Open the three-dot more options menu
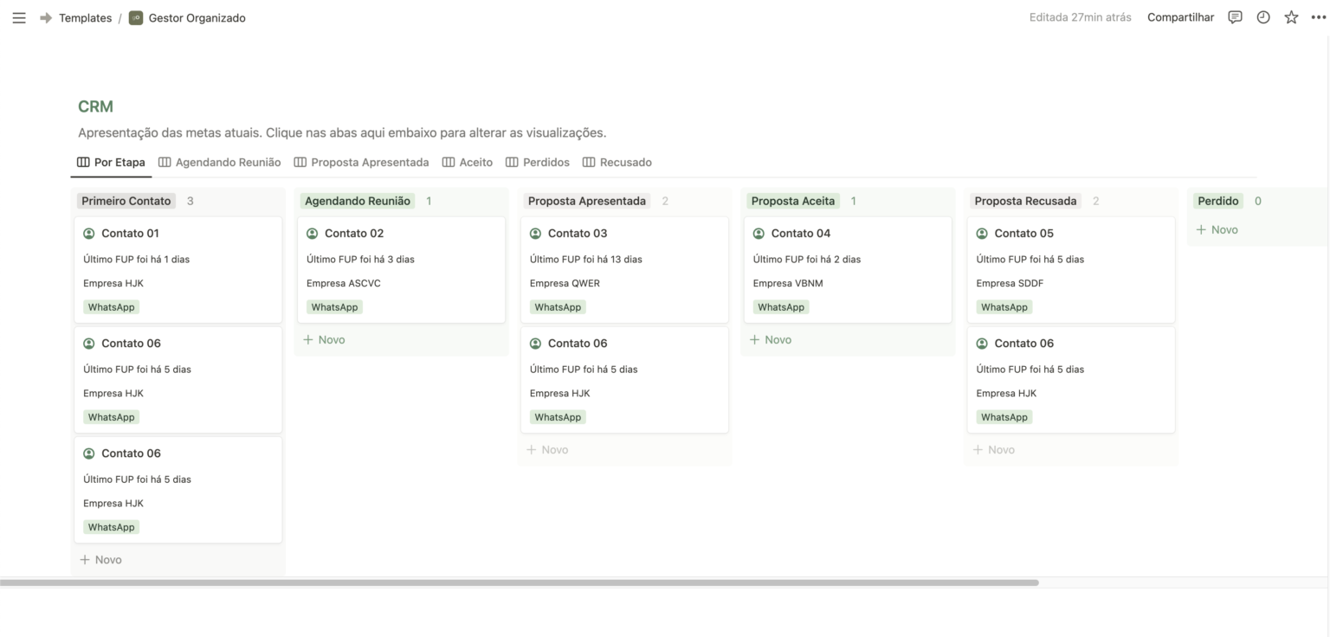Viewport: 1330px width, 637px height. 1318,17
